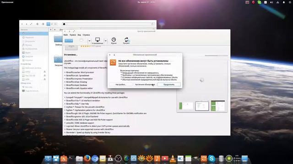Open the Журнал (history) toolbar icon
This screenshot has width=293, height=164.
(x=114, y=41)
